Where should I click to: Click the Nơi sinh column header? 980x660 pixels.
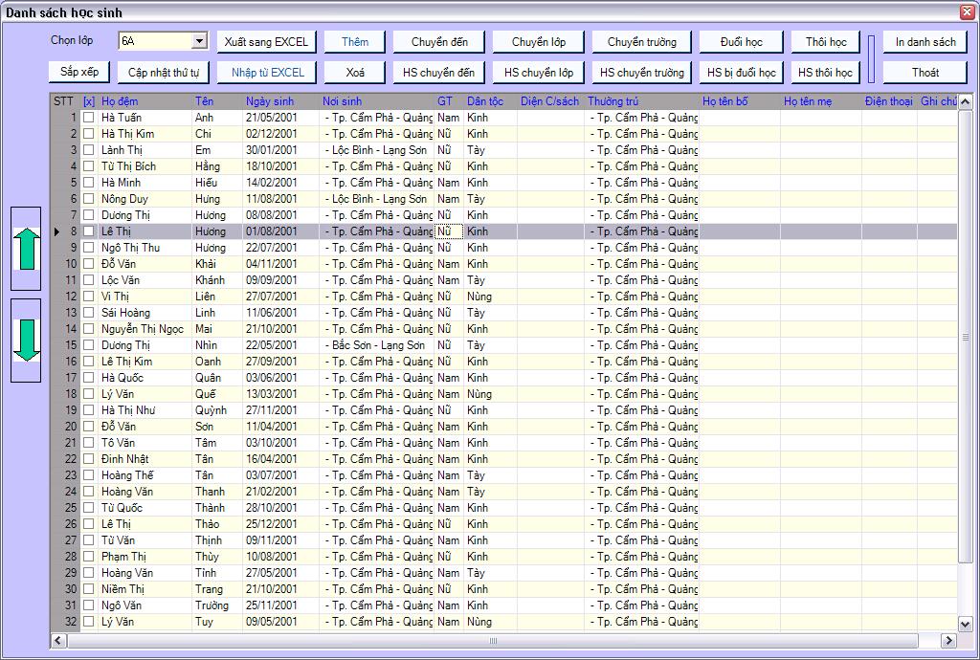click(x=376, y=101)
